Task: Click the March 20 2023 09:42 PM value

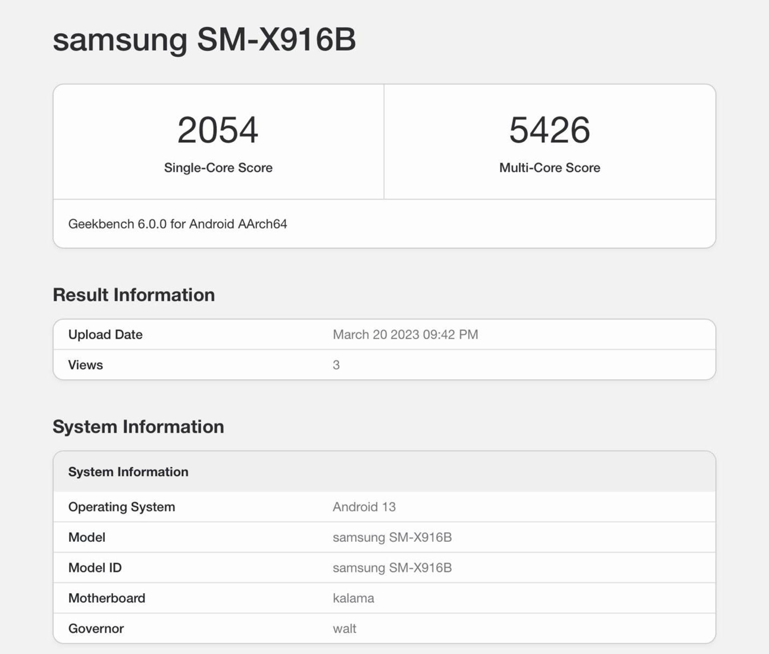Action: pyautogui.click(x=405, y=334)
